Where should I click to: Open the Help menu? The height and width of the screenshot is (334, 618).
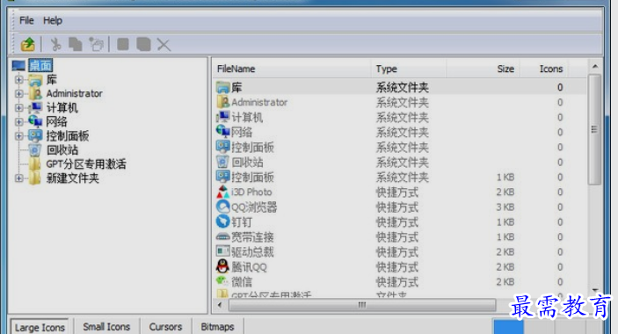(x=53, y=20)
